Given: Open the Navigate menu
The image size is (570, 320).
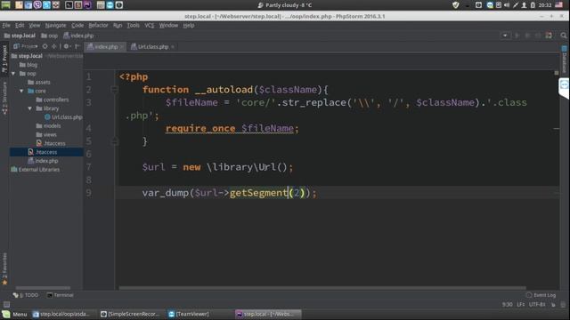Looking at the screenshot, I should point(55,26).
